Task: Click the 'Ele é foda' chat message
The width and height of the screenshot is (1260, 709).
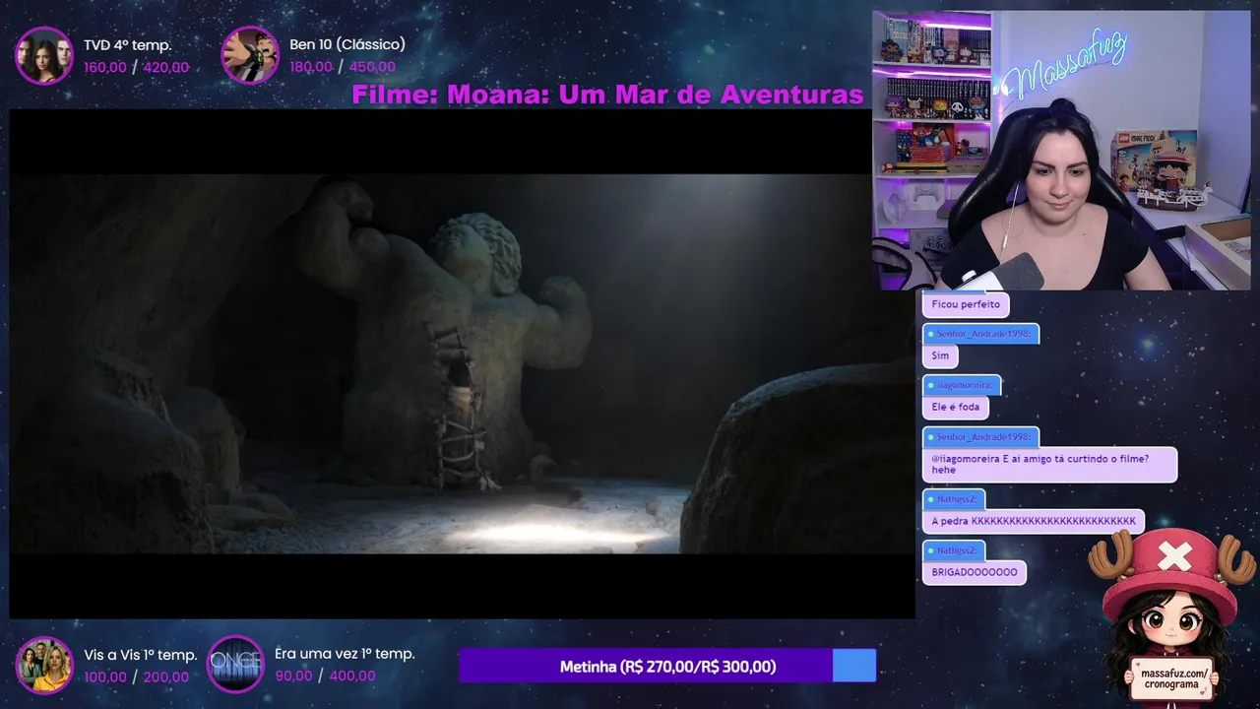Action: [955, 407]
